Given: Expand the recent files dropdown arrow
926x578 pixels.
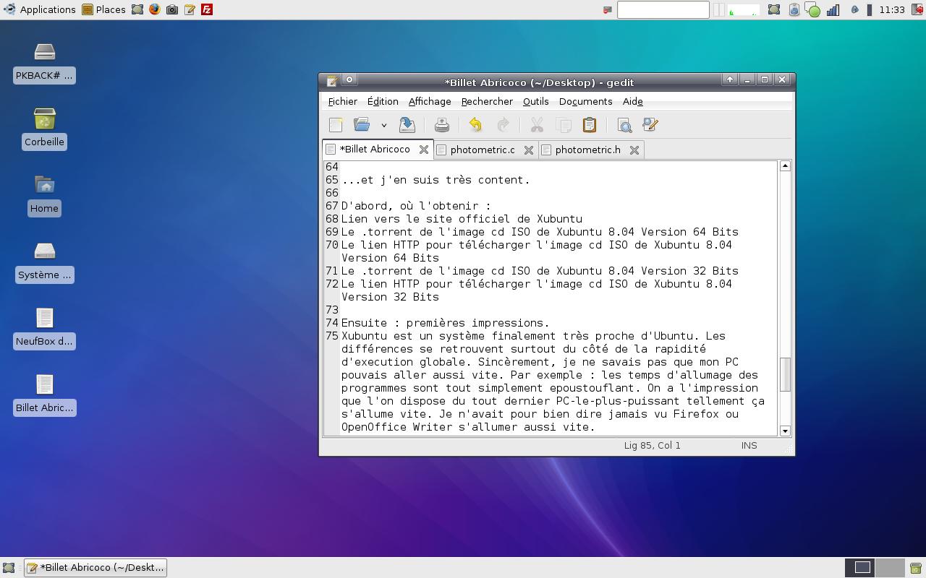Looking at the screenshot, I should click(x=383, y=126).
